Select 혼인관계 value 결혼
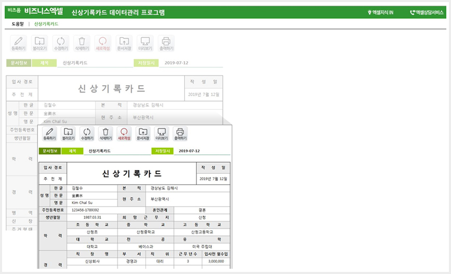Viewport: 451px width, 274px height. click(x=202, y=210)
